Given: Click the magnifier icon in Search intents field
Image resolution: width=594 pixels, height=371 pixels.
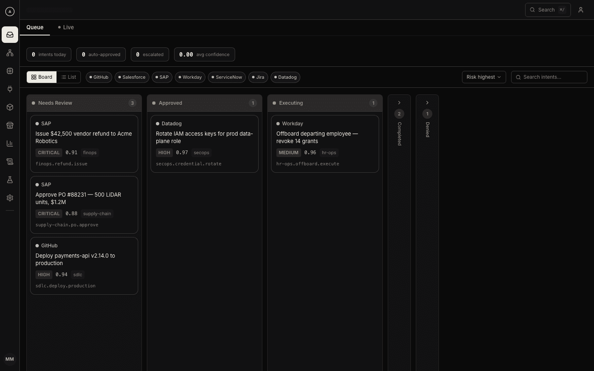Looking at the screenshot, I should [519, 77].
